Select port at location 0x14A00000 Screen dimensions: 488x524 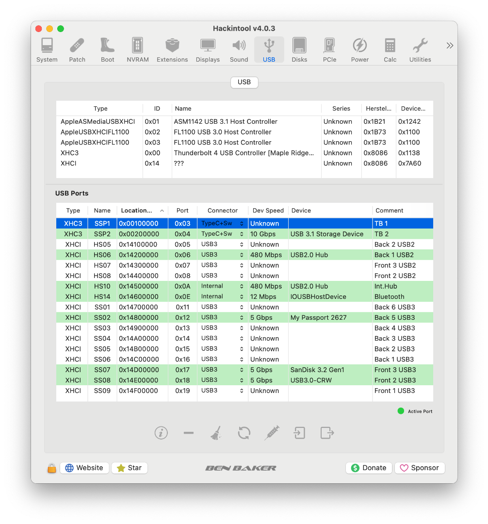pos(244,338)
